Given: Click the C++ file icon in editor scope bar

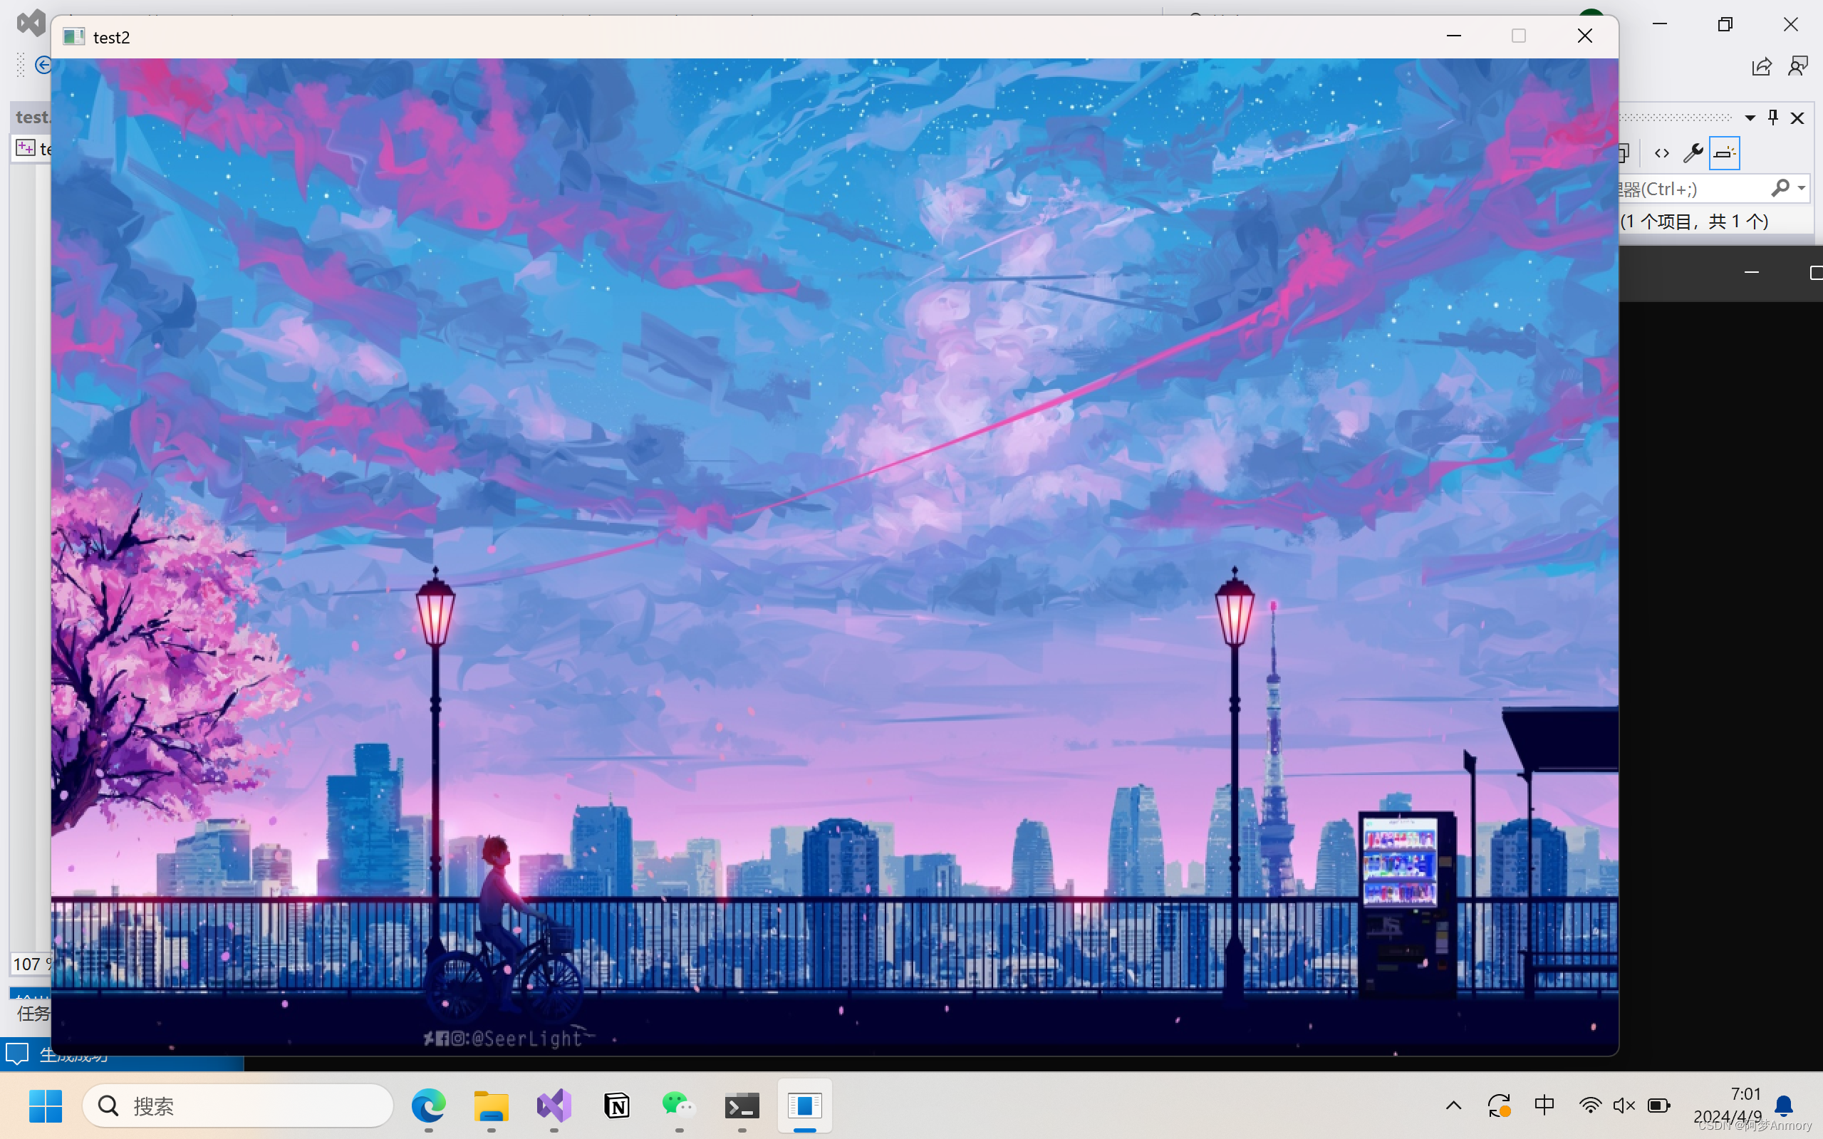Looking at the screenshot, I should (x=26, y=147).
